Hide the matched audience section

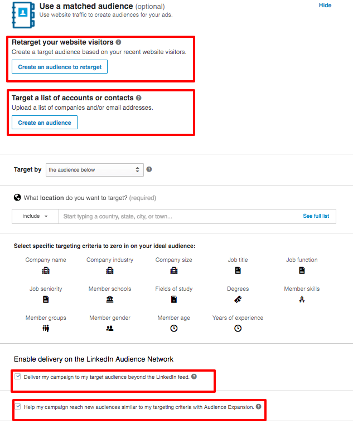click(x=325, y=5)
